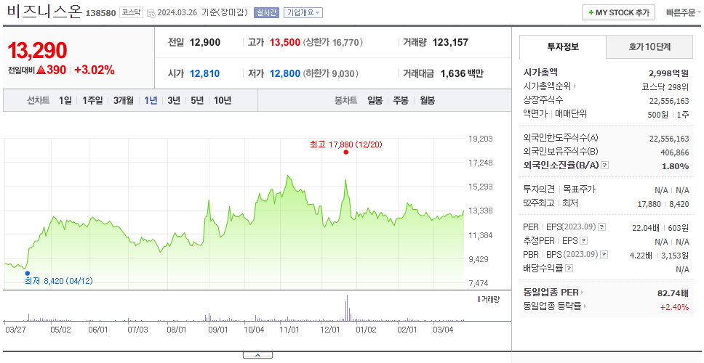Click the 비즈니스온 stock name heading
Screen dimensions: 704x363
coord(44,11)
